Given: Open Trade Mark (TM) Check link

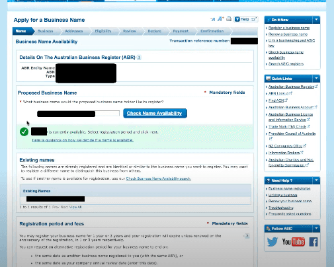Looking at the screenshot, I should click(287, 127).
